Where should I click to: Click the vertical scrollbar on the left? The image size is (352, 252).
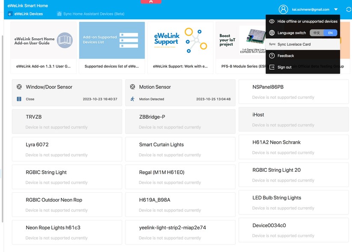pos(3,129)
